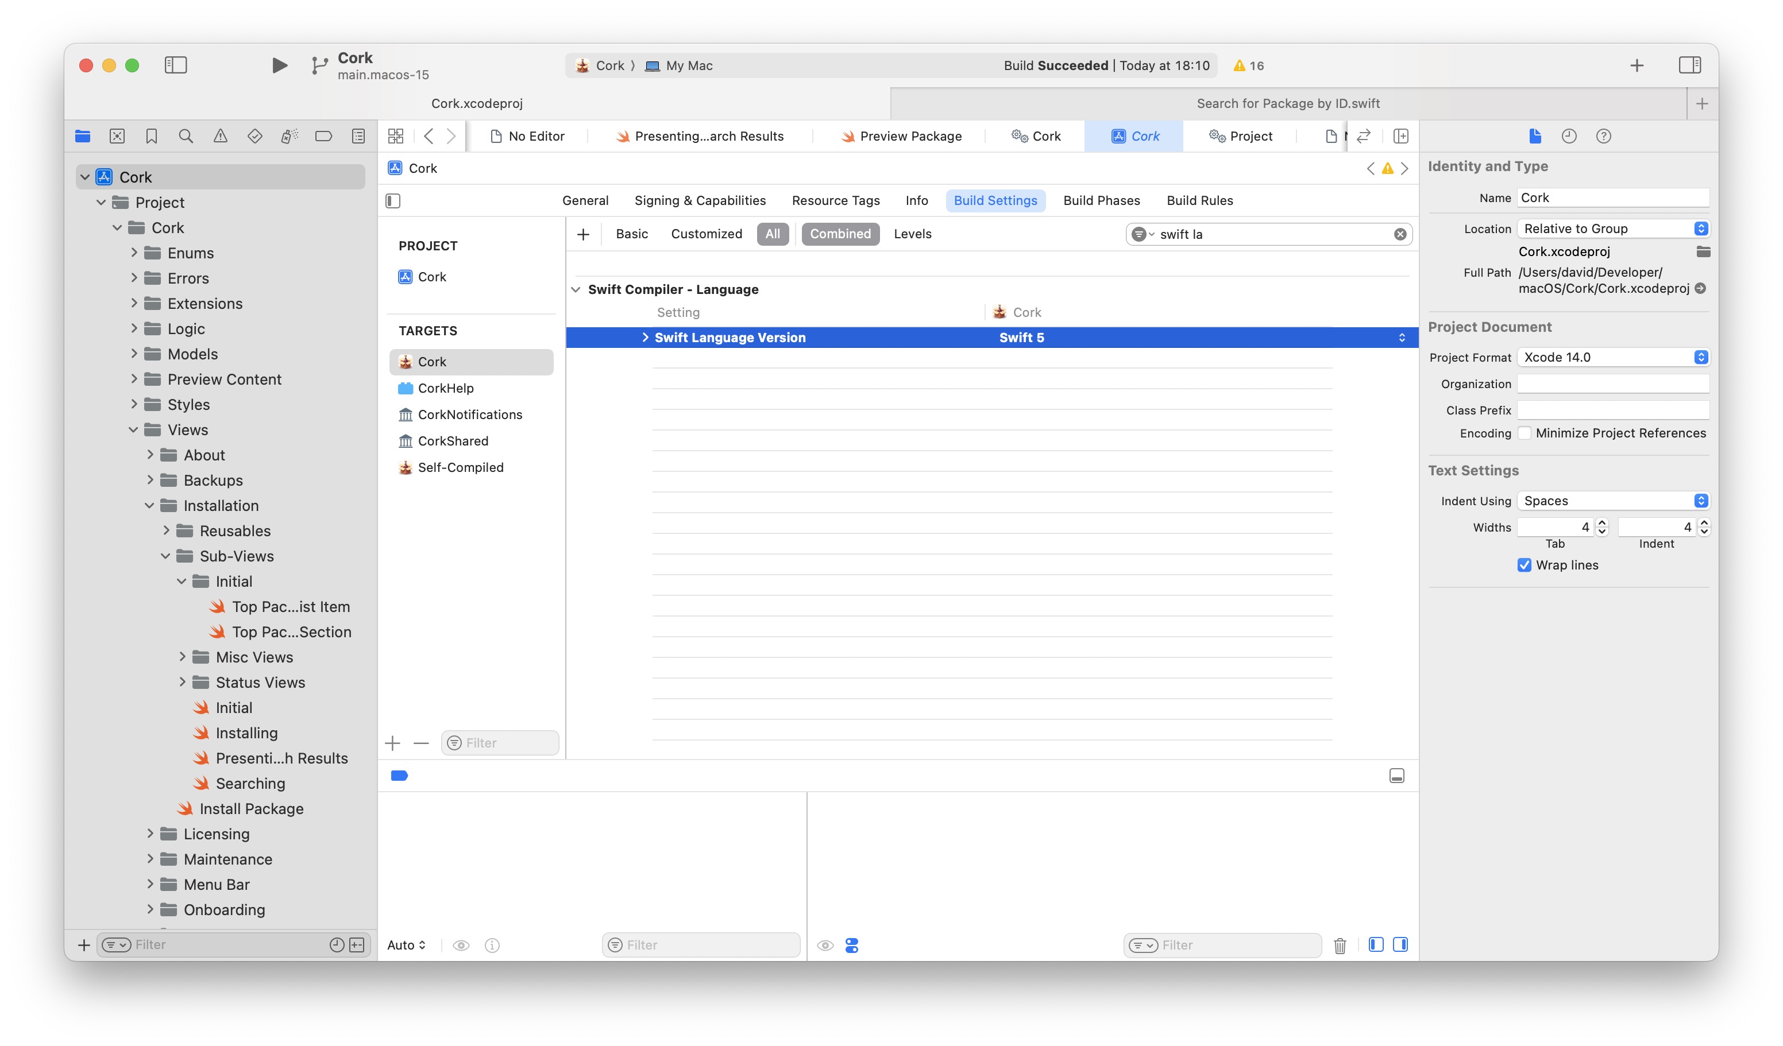The width and height of the screenshot is (1783, 1046).
Task: Increment the Tab width stepper
Action: [x=1602, y=522]
